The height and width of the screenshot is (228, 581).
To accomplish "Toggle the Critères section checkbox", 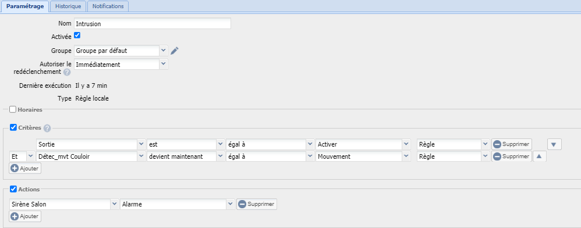I will coord(13,127).
